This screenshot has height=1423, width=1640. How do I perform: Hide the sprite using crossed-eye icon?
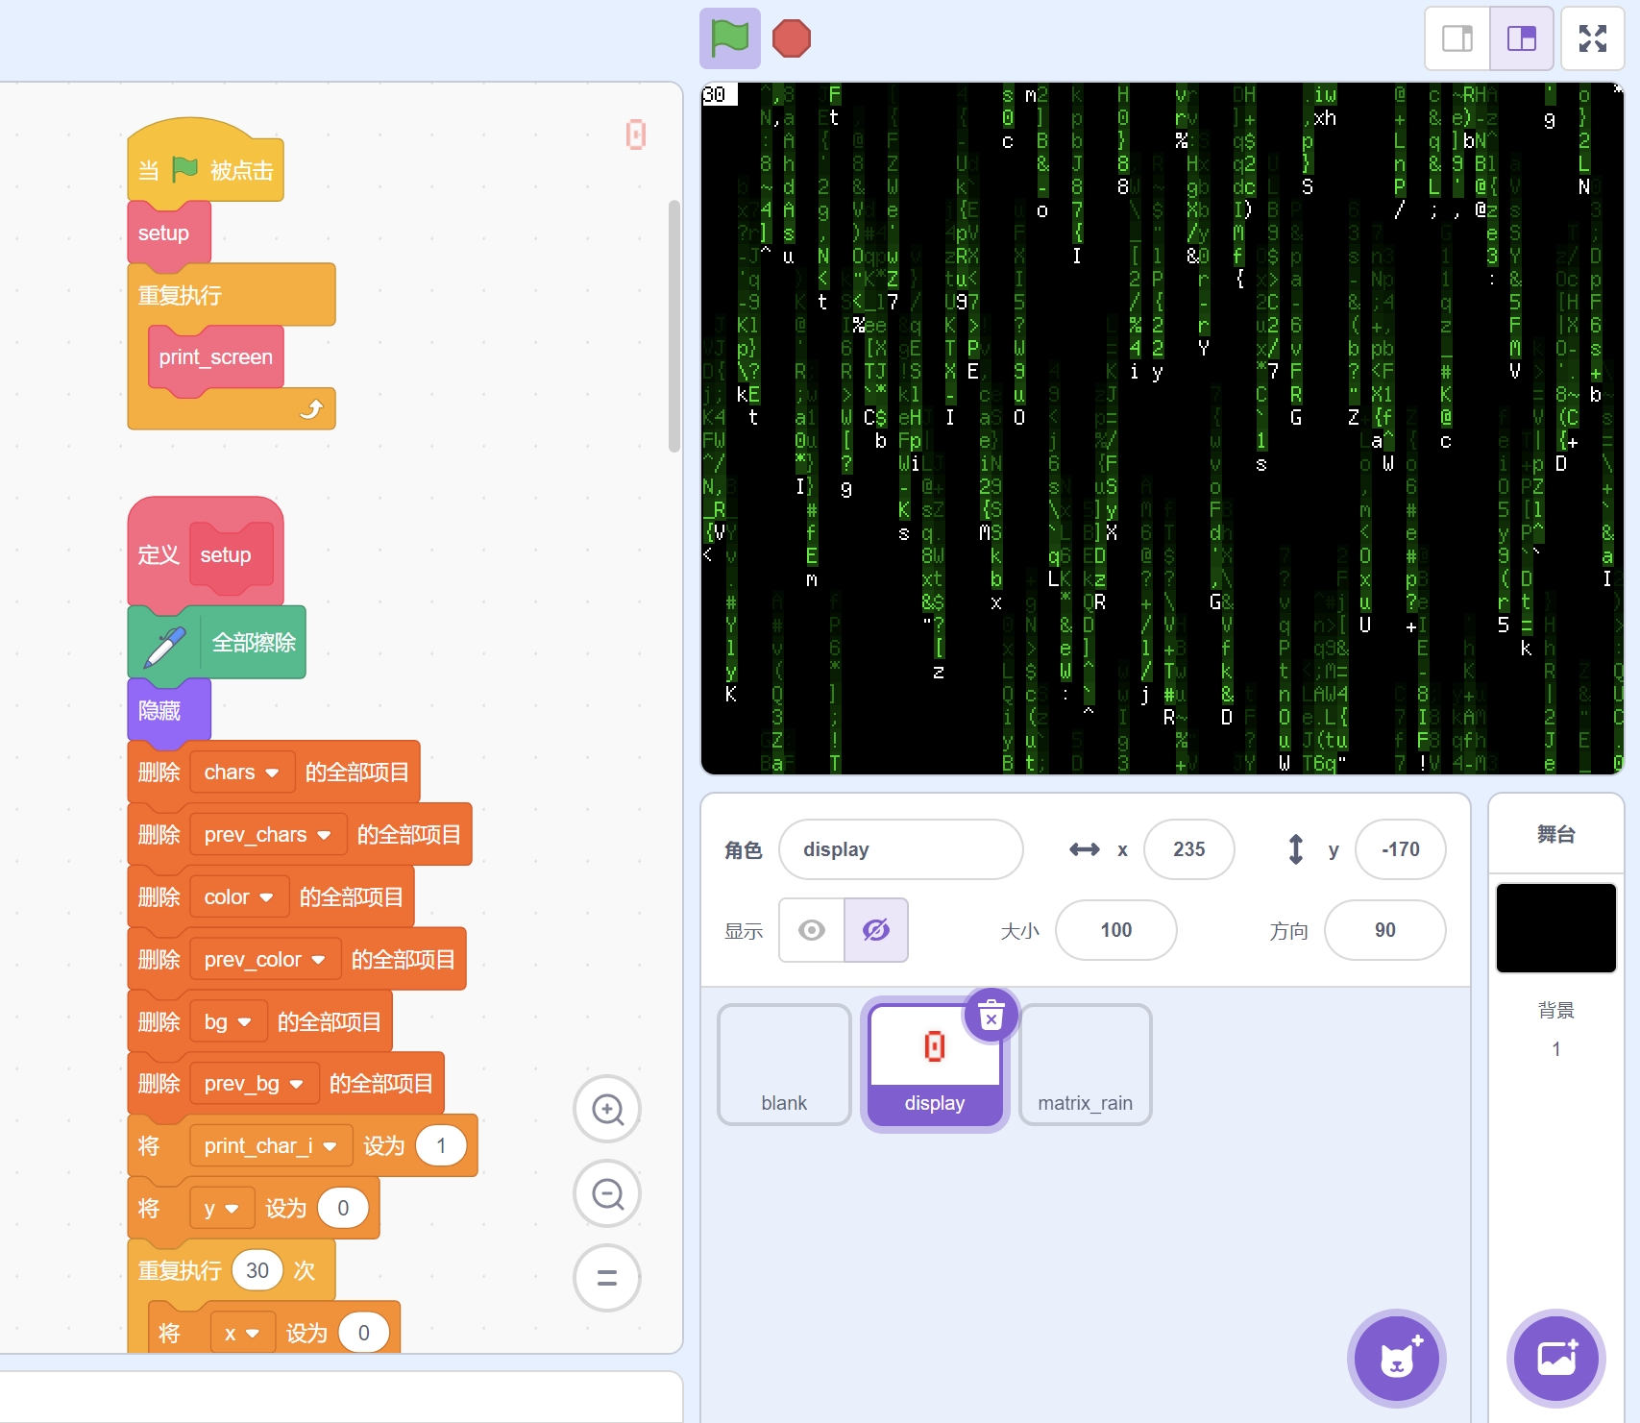(876, 930)
